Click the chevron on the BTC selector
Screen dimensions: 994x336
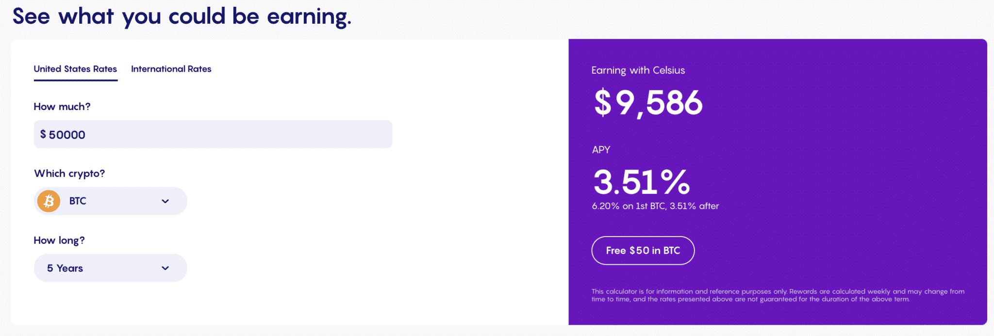point(165,201)
